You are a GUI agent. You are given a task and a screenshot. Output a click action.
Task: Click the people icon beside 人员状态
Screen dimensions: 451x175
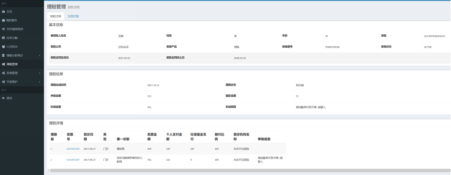click(x=3, y=47)
